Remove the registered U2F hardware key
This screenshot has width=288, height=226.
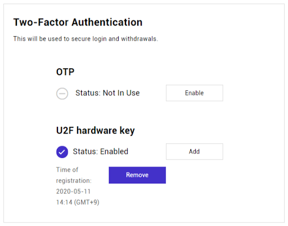pyautogui.click(x=137, y=175)
